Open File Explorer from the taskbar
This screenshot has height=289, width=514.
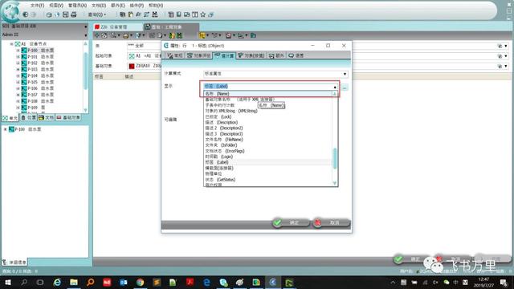pyautogui.click(x=74, y=283)
